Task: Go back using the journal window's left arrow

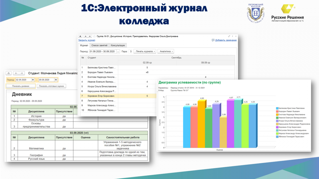Action: [86, 36]
